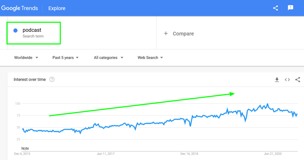Click the Google Trends logo
Viewport: 304px width, 160px height.
tap(20, 8)
